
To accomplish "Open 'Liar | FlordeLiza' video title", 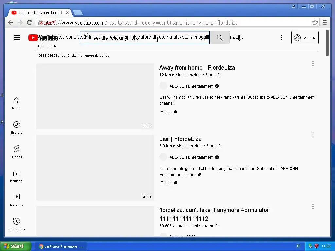I will [180, 139].
